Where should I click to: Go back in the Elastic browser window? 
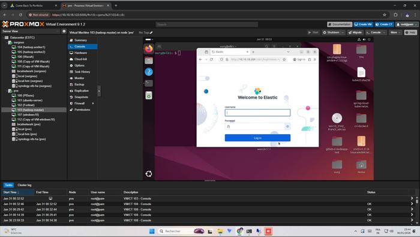click(x=200, y=59)
